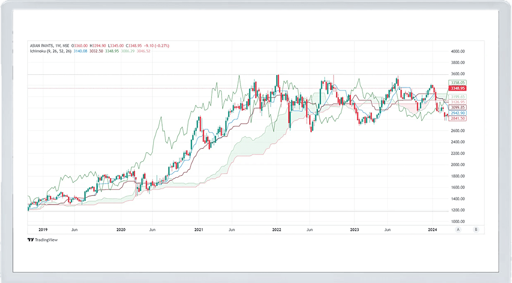Click the green 3358.05 price label
The image size is (512, 283).
(x=458, y=82)
